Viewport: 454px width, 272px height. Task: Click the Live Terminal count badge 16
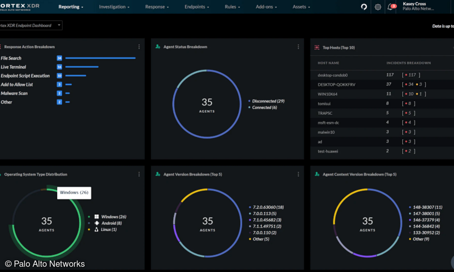click(59, 67)
